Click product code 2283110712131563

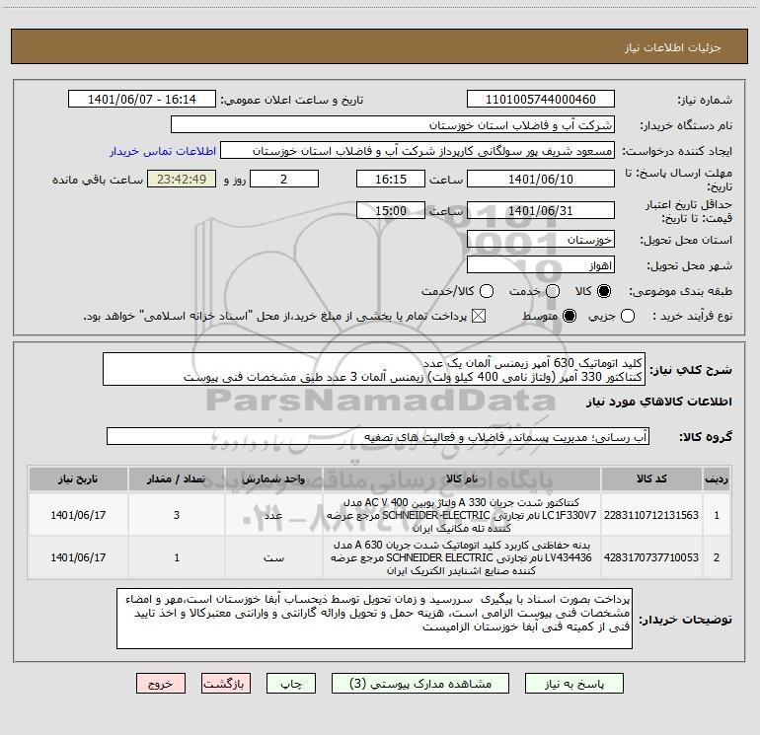651,515
